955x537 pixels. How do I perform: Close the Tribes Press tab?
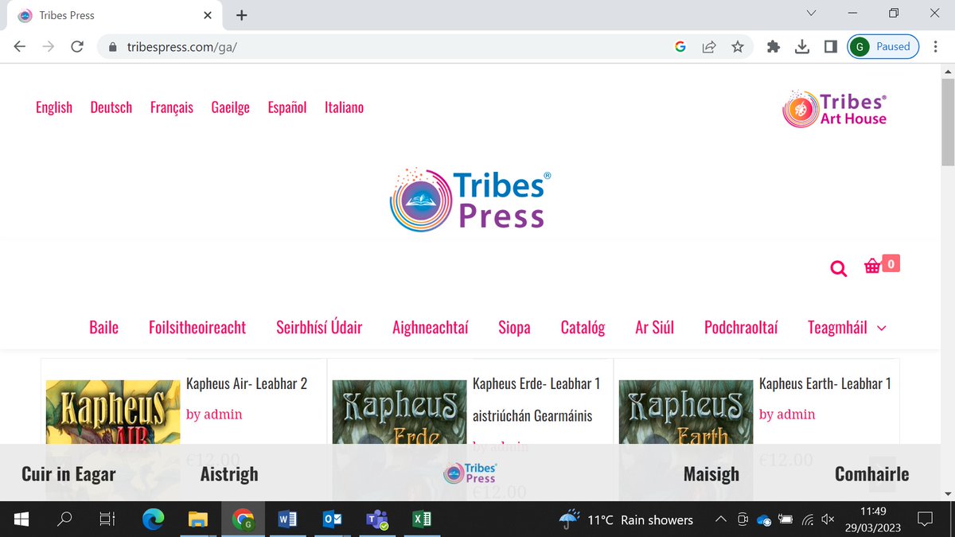(208, 15)
